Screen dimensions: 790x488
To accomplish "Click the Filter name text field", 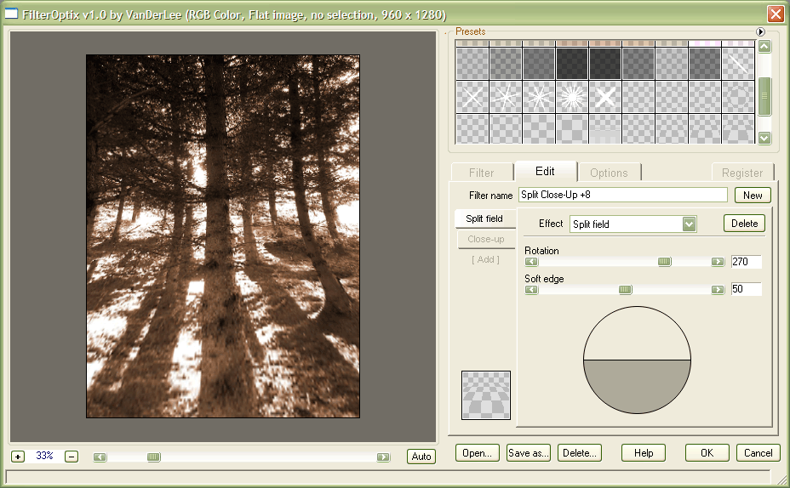I will tap(622, 195).
